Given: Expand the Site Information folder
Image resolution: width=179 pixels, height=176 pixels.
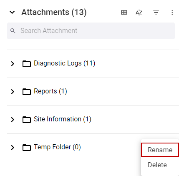Looking at the screenshot, I should [13, 119].
